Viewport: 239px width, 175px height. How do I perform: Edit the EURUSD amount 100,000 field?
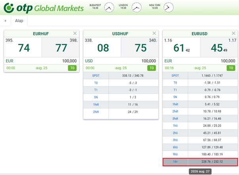[x=228, y=61]
